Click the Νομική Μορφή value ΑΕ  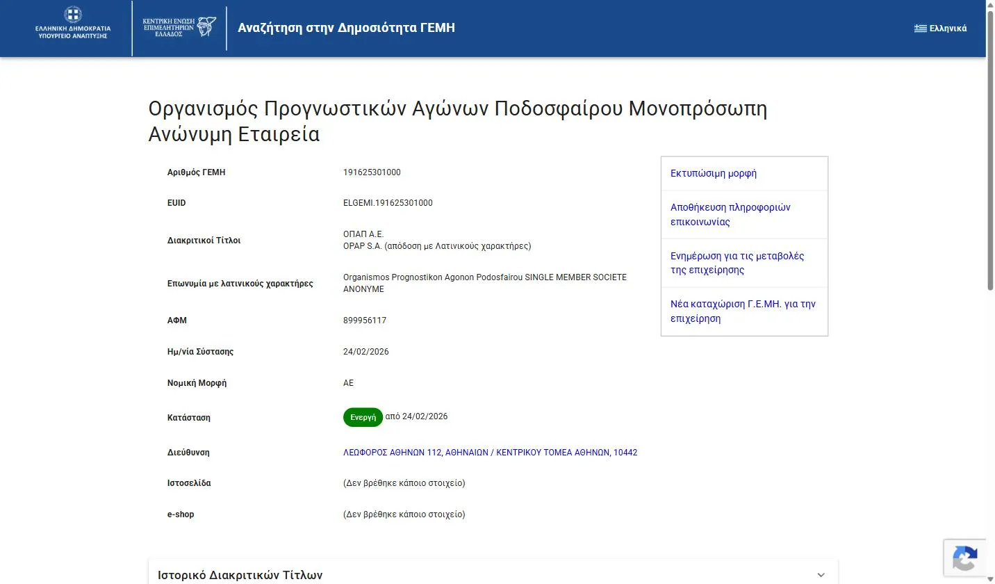[348, 383]
